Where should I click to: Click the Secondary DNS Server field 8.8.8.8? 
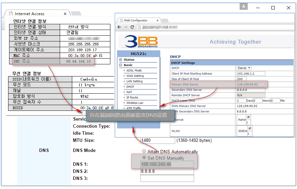251,90
